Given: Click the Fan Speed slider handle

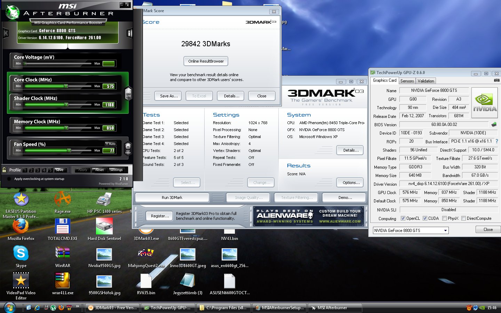Looking at the screenshot, I should [x=70, y=150].
